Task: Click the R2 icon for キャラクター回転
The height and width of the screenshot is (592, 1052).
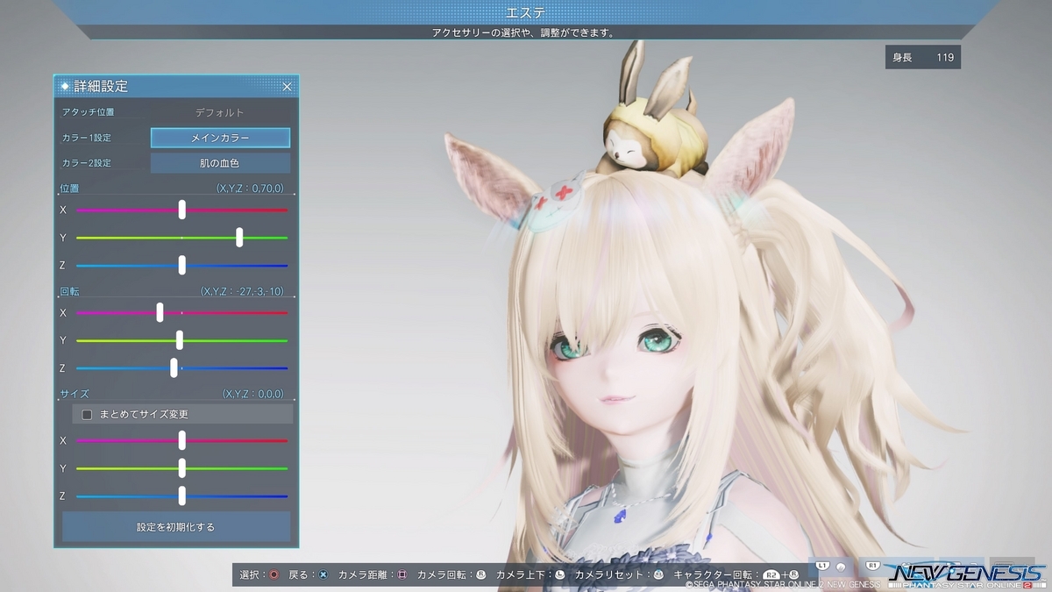Action: tap(772, 574)
